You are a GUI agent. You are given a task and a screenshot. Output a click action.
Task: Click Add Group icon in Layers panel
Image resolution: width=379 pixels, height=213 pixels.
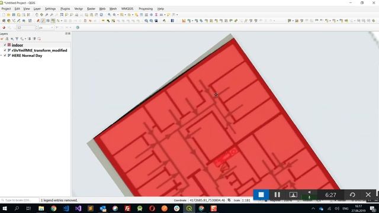click(x=7, y=38)
